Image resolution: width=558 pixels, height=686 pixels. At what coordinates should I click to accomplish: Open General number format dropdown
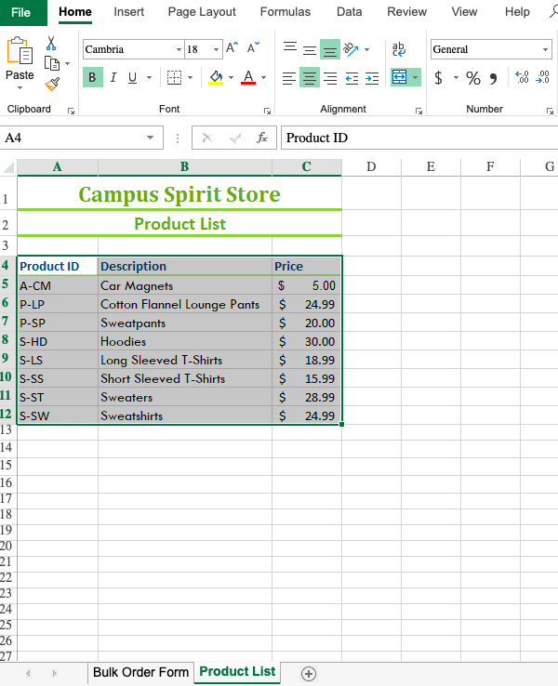pyautogui.click(x=545, y=49)
